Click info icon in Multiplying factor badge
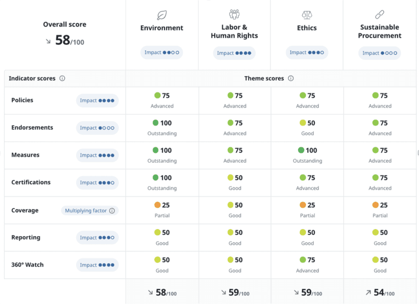Viewport: 419px width, 304px height. coord(112,211)
